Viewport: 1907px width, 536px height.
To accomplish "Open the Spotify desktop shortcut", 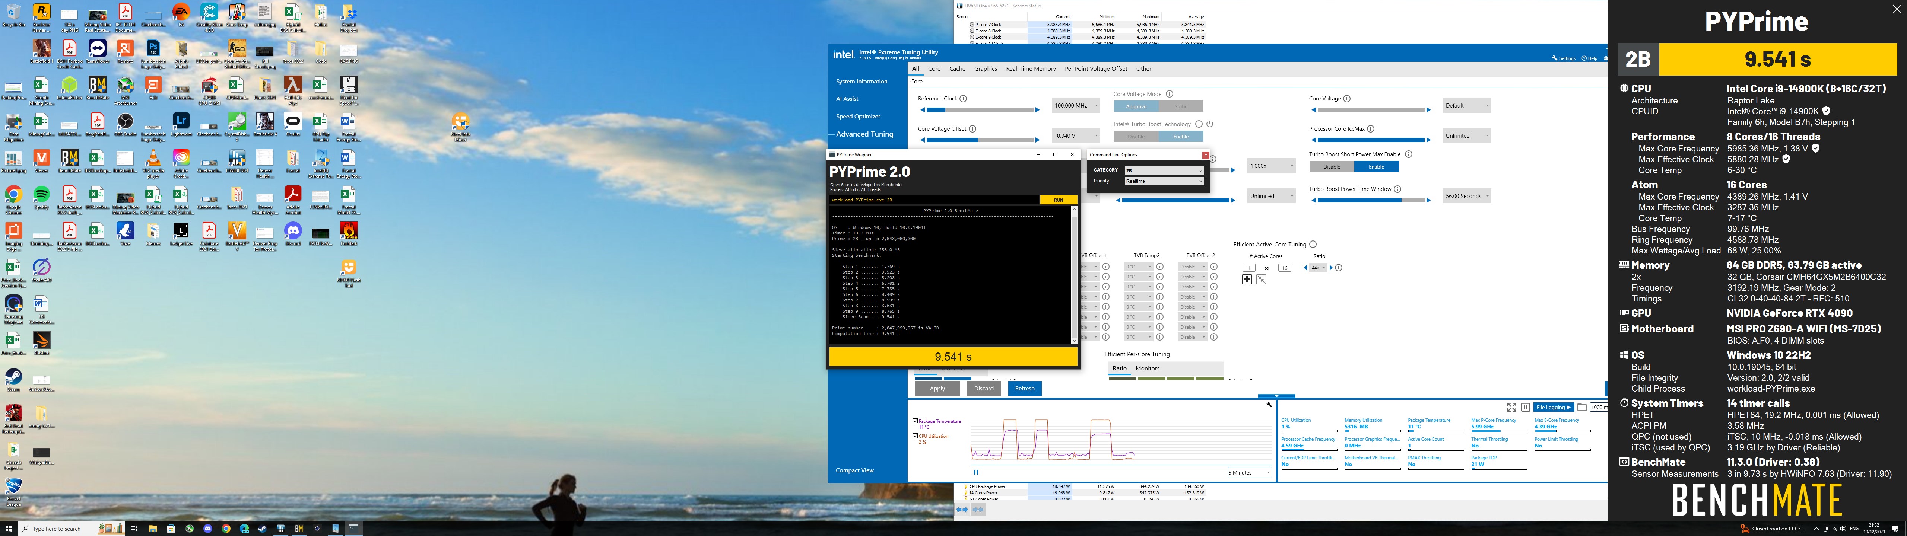I will [41, 198].
